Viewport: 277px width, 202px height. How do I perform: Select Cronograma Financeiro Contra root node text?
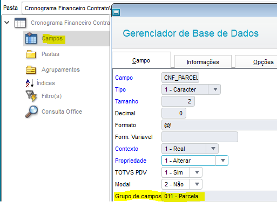(70, 23)
